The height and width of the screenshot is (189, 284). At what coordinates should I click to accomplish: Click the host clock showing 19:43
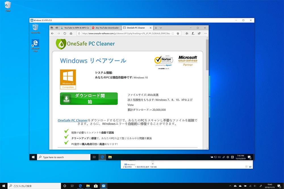(x=270, y=186)
